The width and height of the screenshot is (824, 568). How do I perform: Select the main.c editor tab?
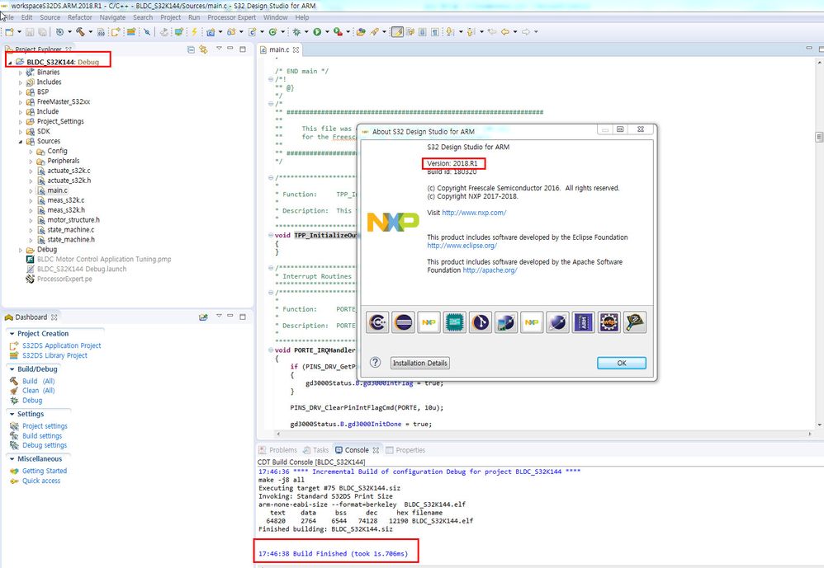click(279, 49)
